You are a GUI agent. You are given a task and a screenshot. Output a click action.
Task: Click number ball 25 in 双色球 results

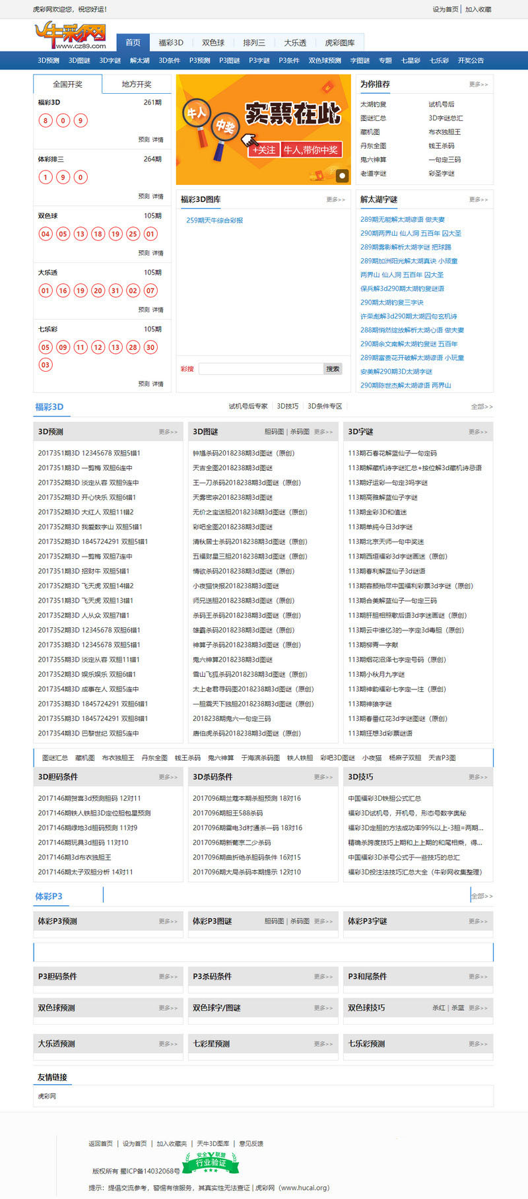(x=133, y=234)
